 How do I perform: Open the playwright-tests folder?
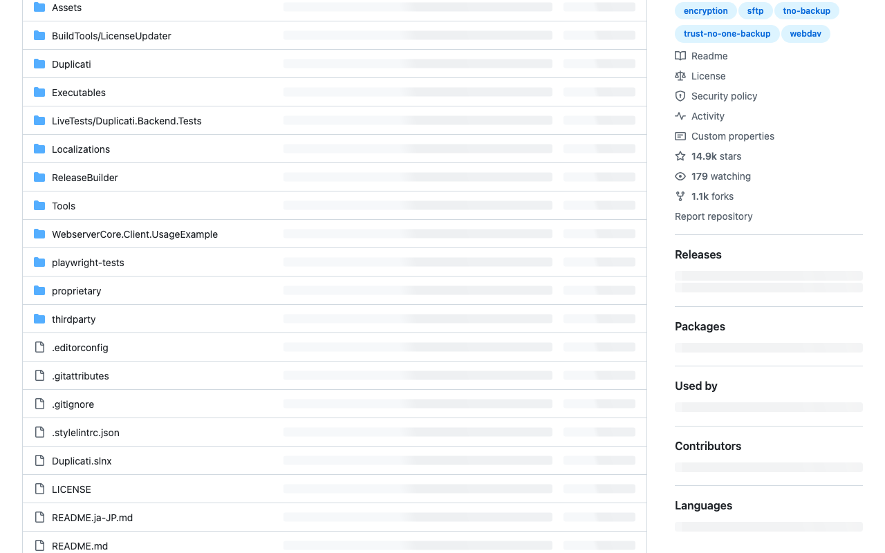coord(88,263)
